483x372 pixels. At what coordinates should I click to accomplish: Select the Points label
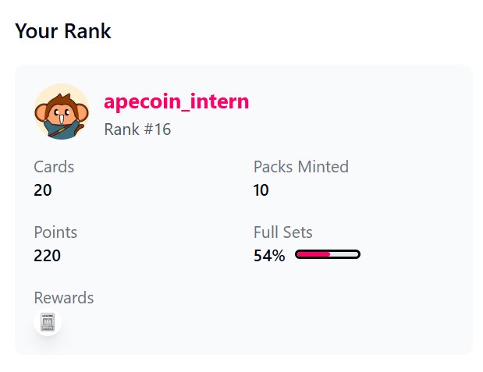pyautogui.click(x=55, y=232)
